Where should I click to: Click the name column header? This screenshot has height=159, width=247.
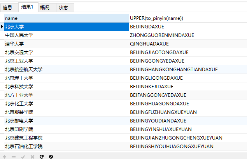click(66, 18)
